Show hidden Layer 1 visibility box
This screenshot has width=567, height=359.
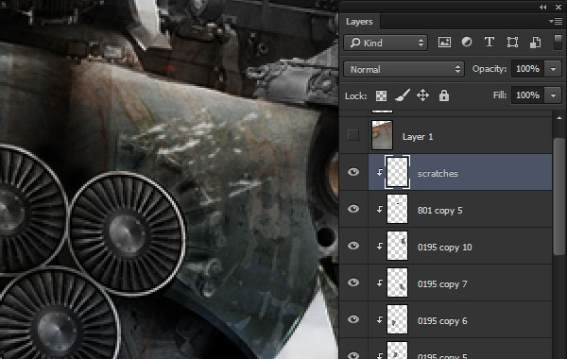coord(353,135)
